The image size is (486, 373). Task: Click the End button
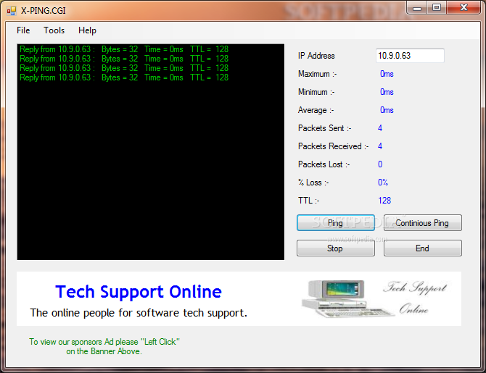click(422, 248)
